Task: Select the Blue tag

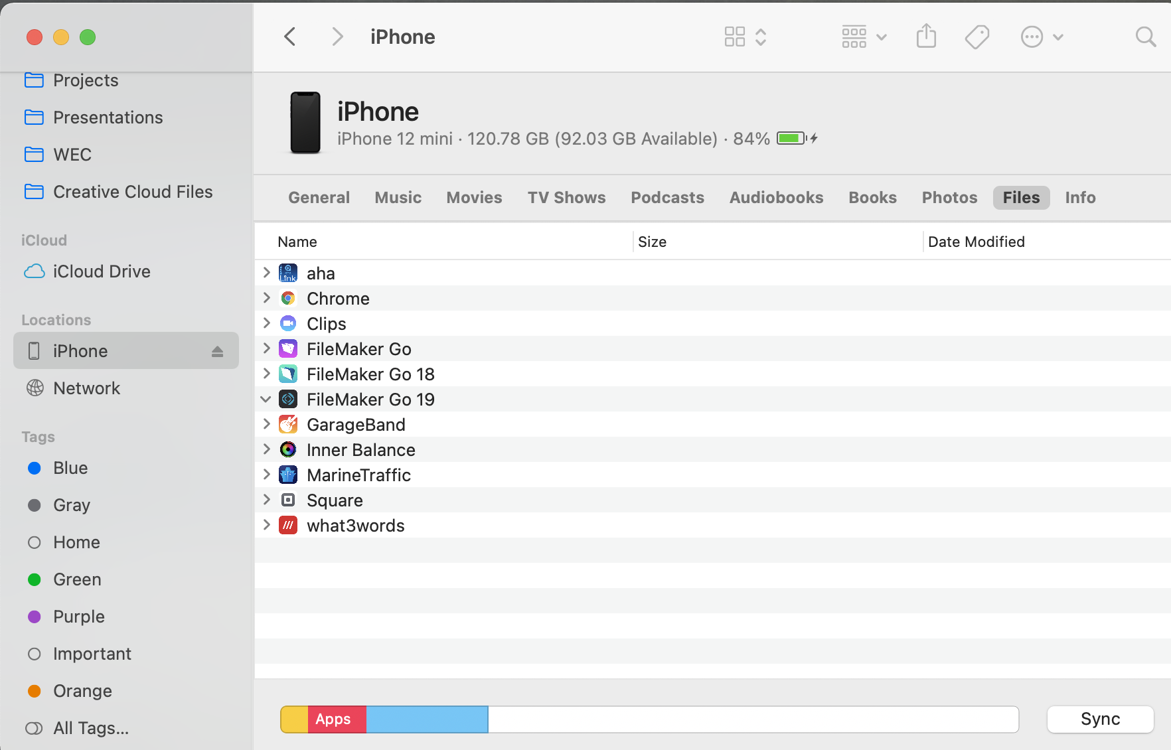Action: coord(57,468)
